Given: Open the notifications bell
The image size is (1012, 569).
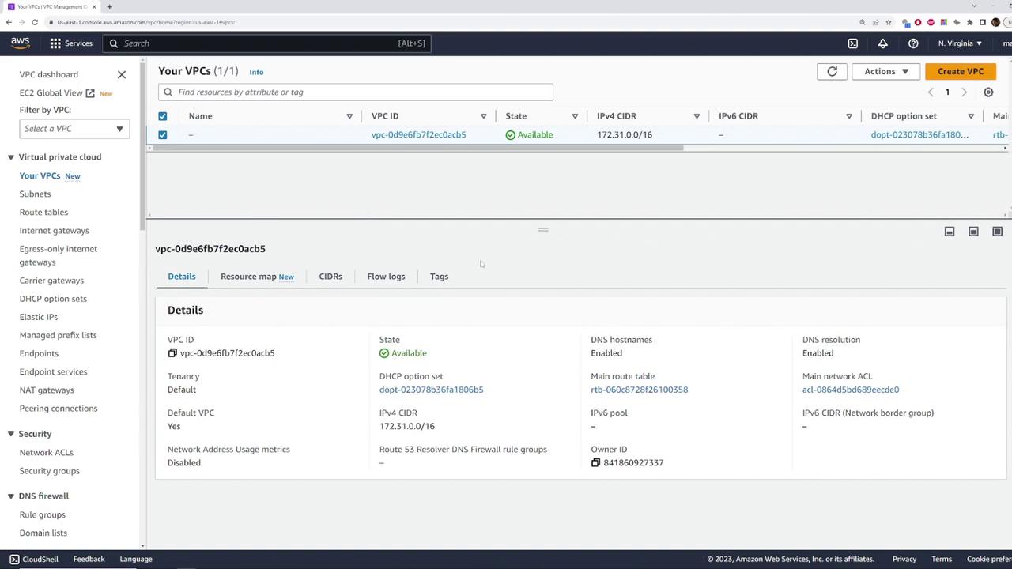Looking at the screenshot, I should [882, 43].
